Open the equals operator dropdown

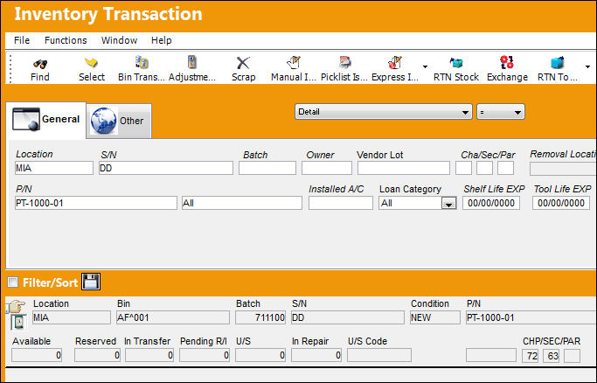coord(501,112)
